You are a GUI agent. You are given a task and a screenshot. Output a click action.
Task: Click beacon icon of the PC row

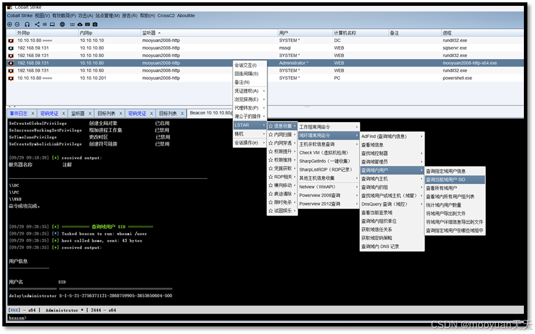(x=11, y=78)
